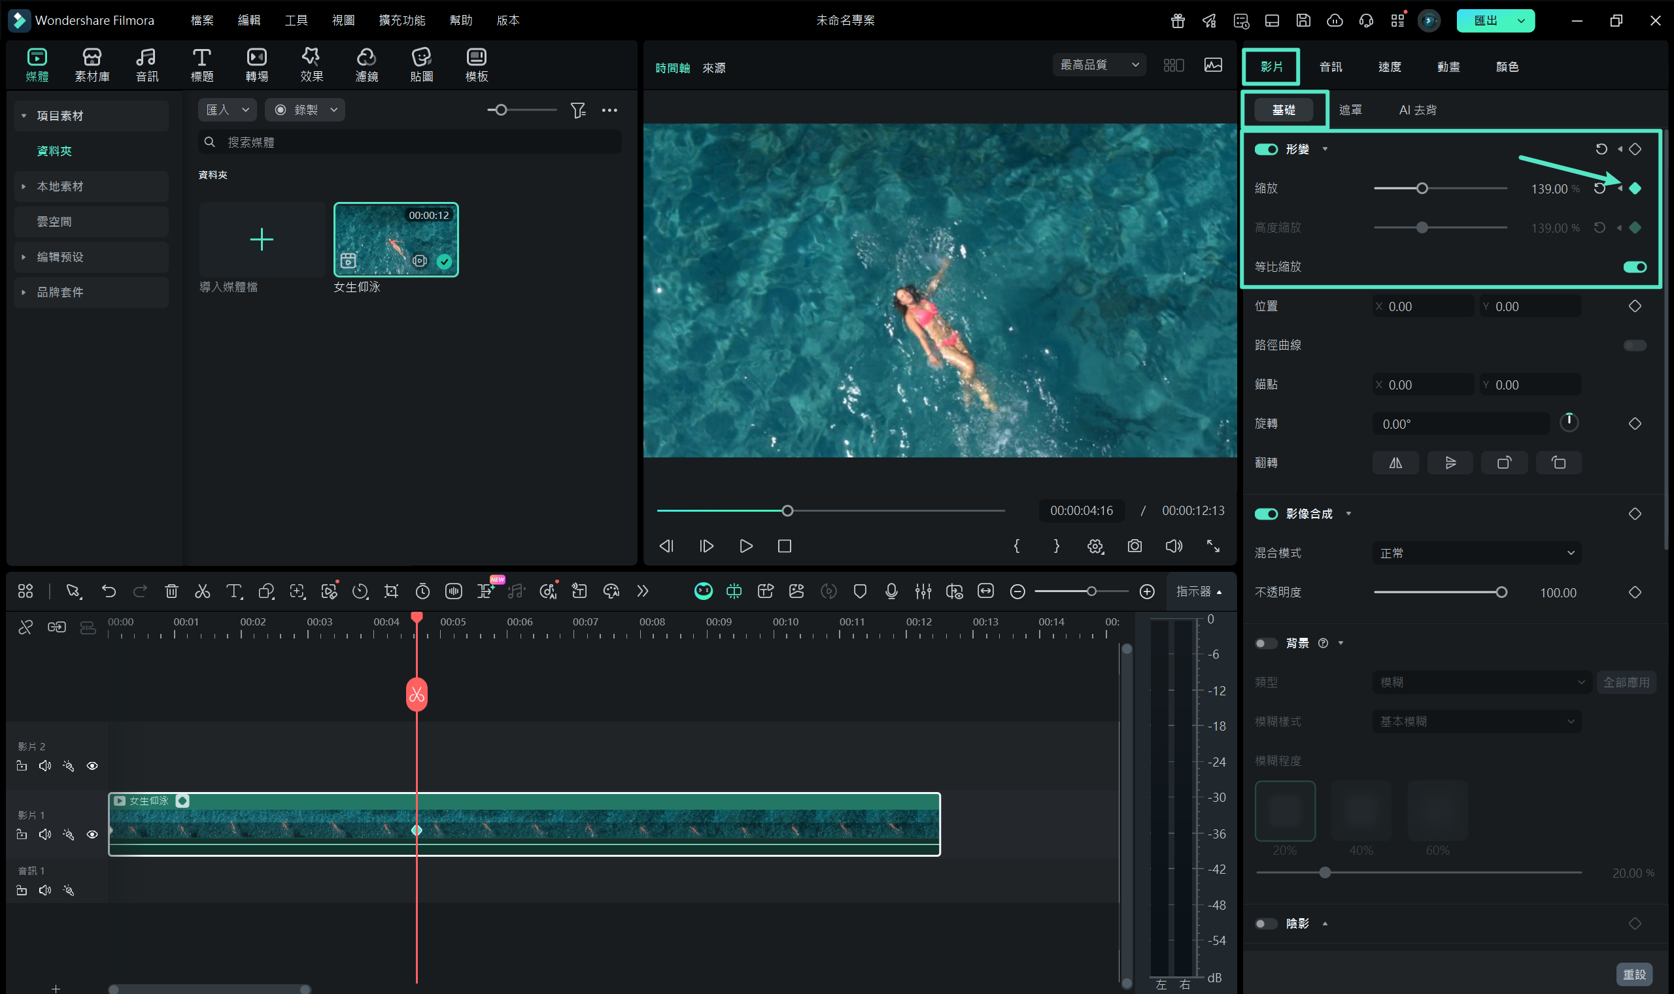The width and height of the screenshot is (1674, 994).
Task: Open the audio mixer icon
Action: pyautogui.click(x=923, y=591)
